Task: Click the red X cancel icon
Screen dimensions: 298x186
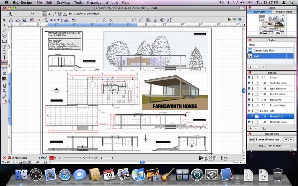Action: coord(4,158)
